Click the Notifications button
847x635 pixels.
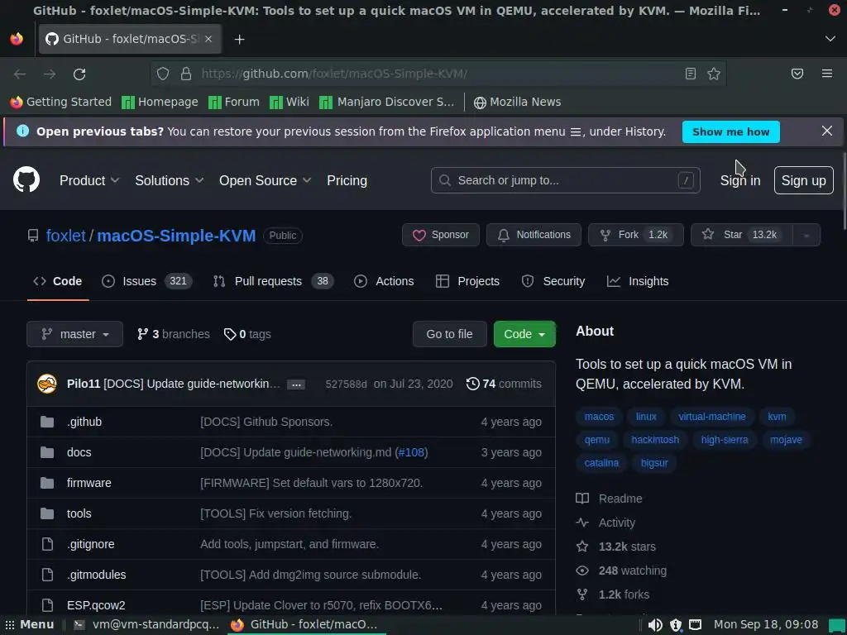[534, 235]
